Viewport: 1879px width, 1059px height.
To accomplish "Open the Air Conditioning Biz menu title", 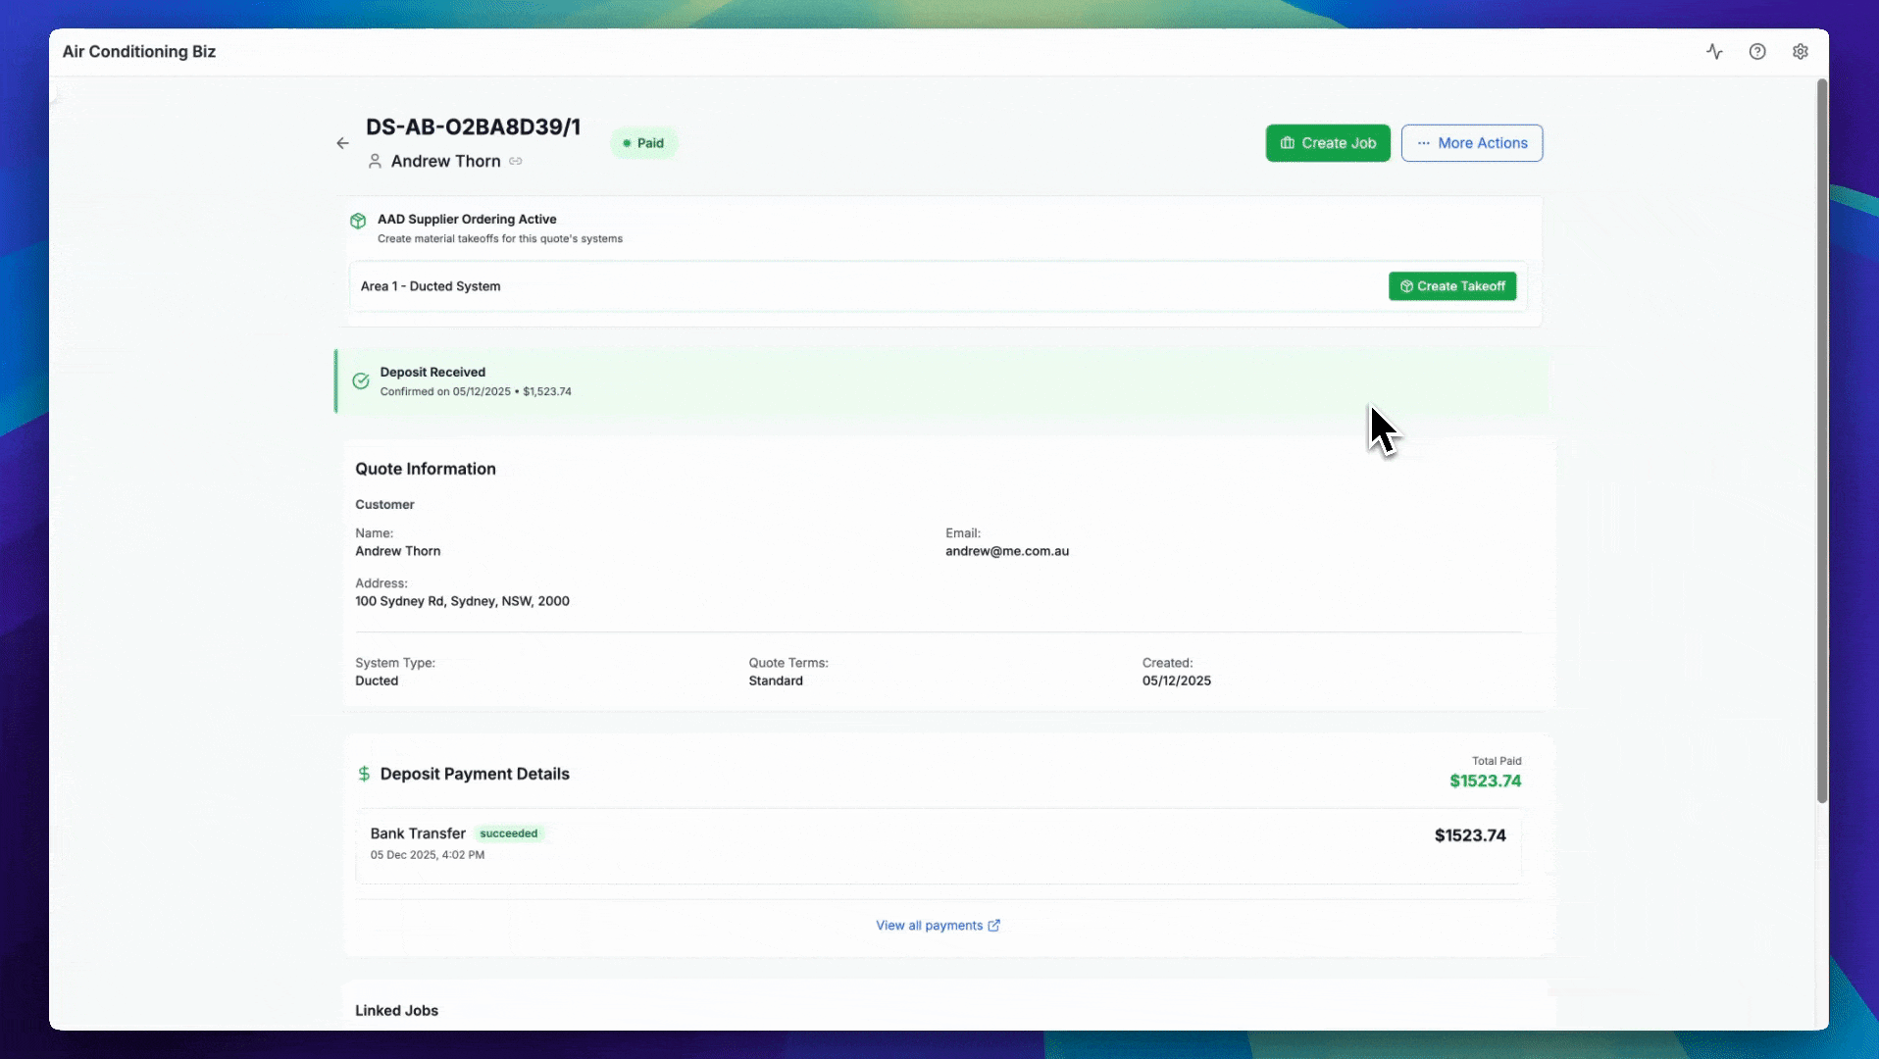I will pos(138,51).
